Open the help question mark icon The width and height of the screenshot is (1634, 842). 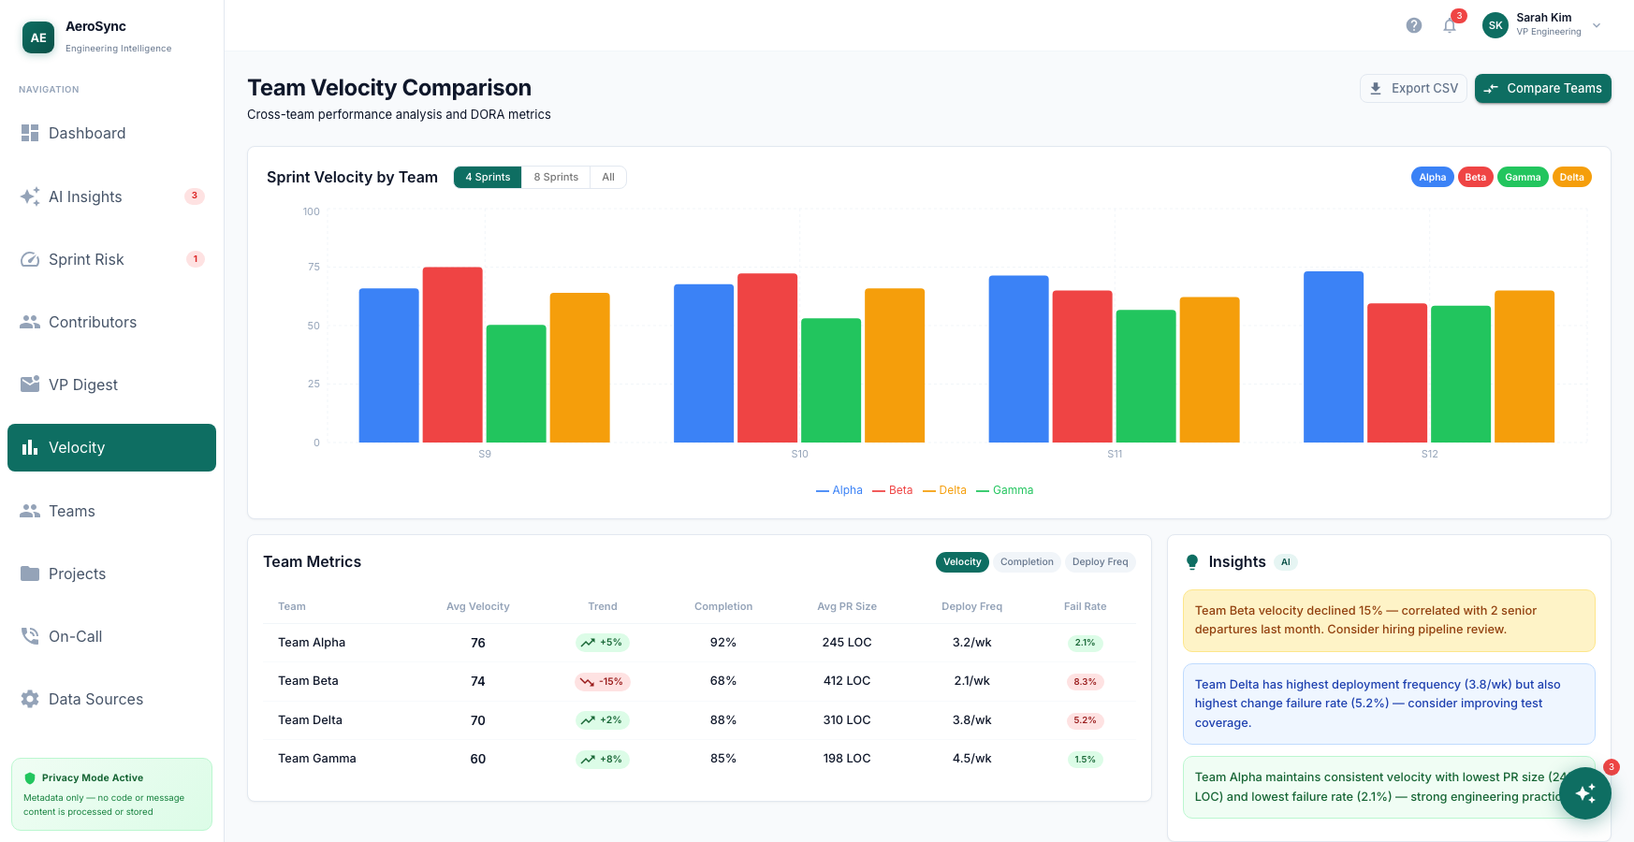(x=1414, y=25)
